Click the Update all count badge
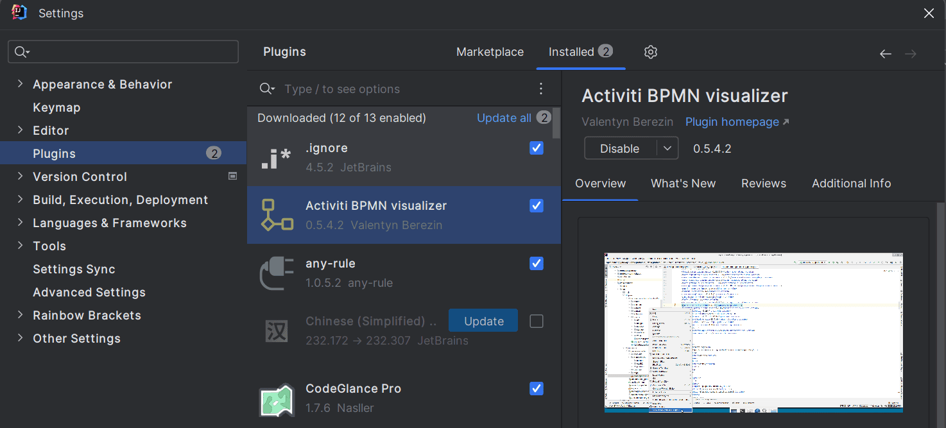The height and width of the screenshot is (428, 946). (544, 117)
